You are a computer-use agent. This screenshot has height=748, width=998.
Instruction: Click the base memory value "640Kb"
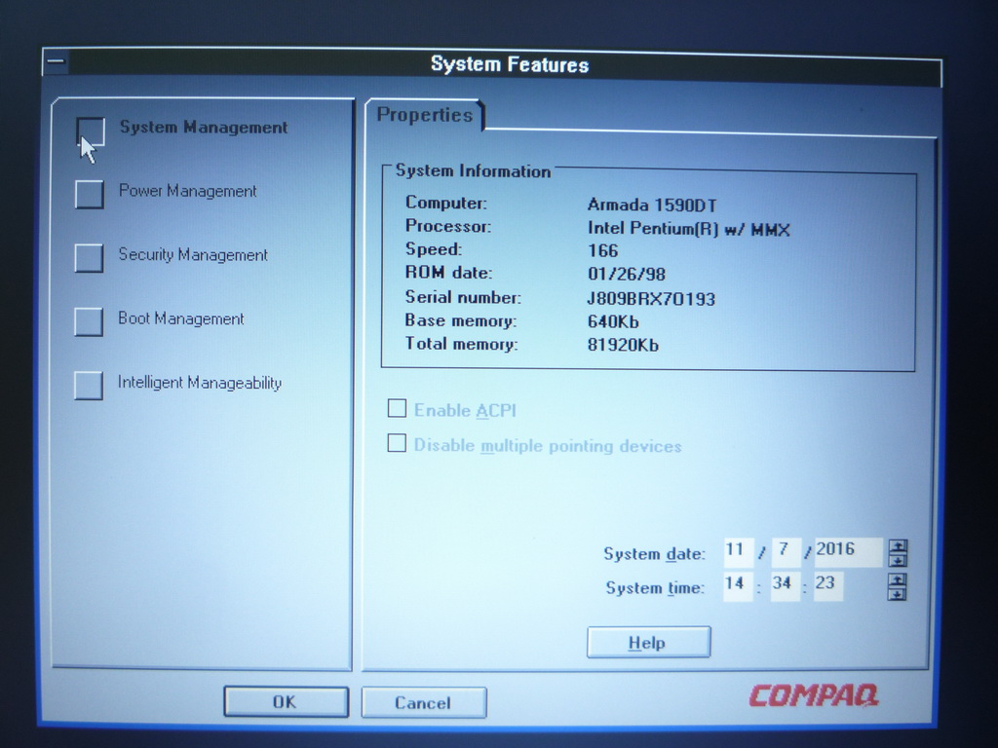(x=613, y=321)
